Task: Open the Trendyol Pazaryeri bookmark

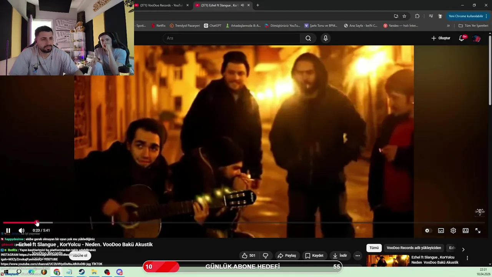Action: [185, 26]
